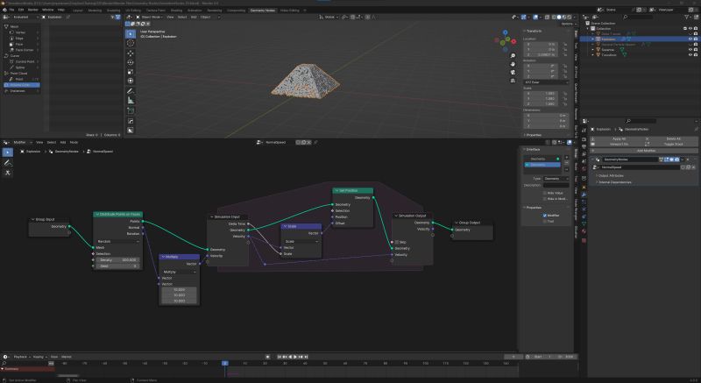Toggle the X-ray button in the viewport header
This screenshot has width=701, height=383.
547,17
